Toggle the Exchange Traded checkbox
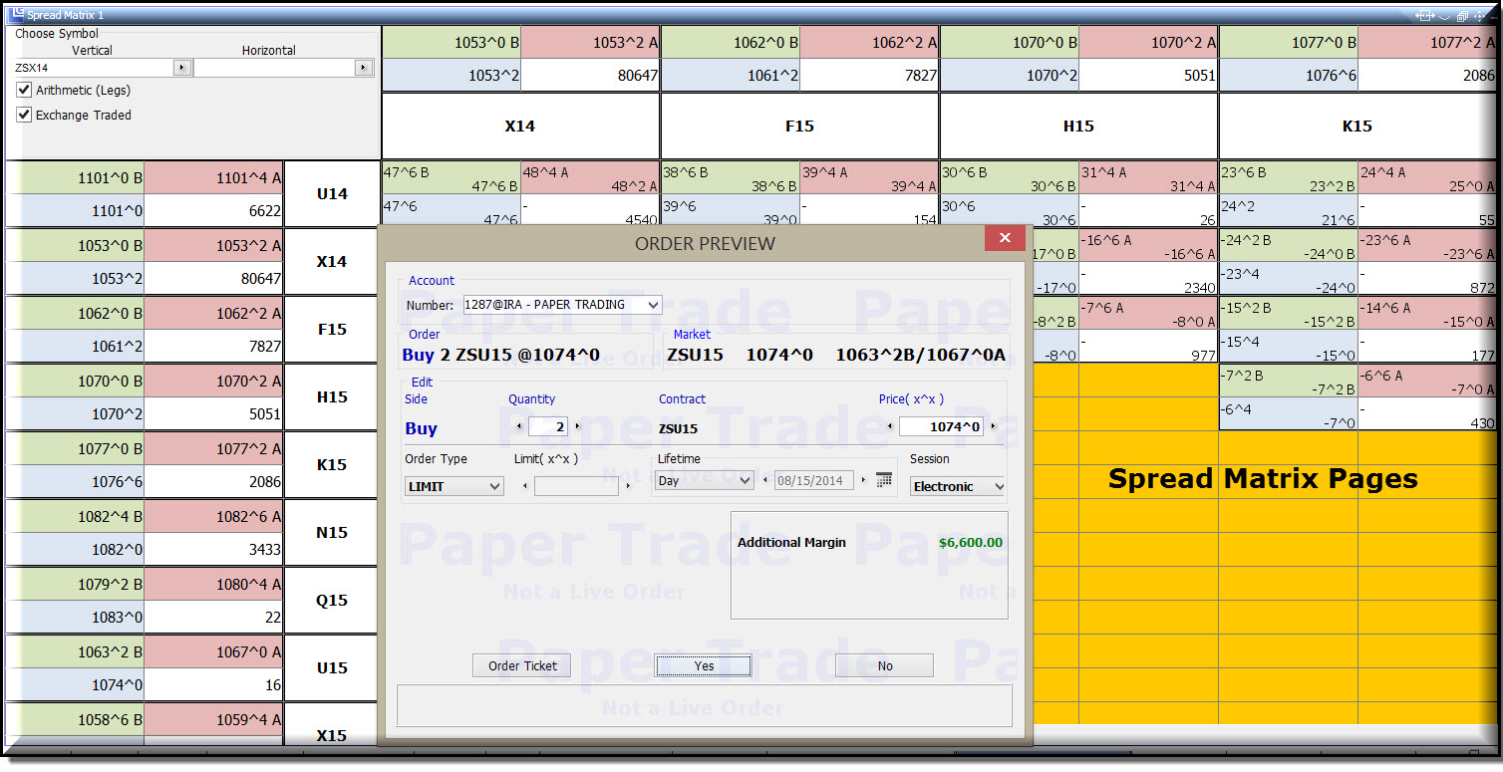 click(x=24, y=115)
